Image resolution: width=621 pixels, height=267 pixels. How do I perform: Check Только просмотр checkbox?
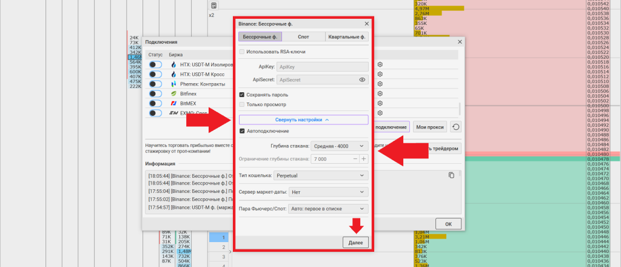coord(242,104)
